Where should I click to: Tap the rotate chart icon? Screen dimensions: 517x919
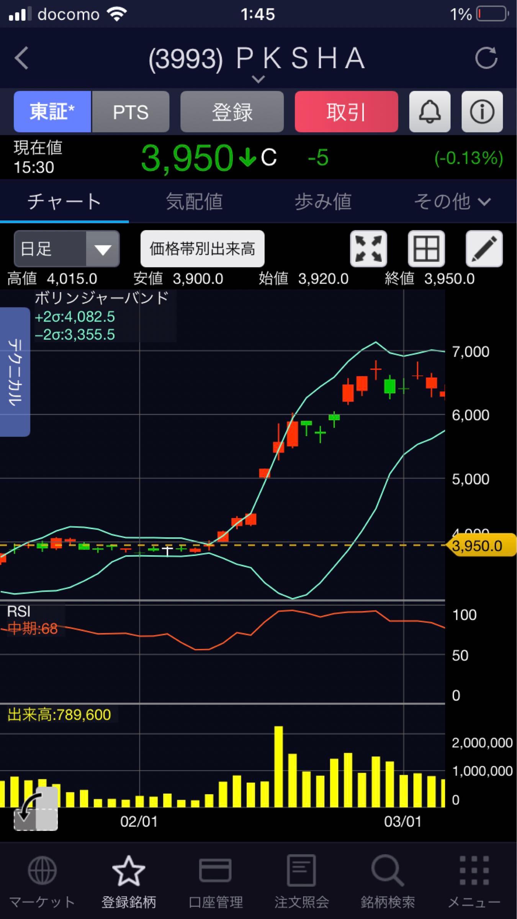coord(35,808)
